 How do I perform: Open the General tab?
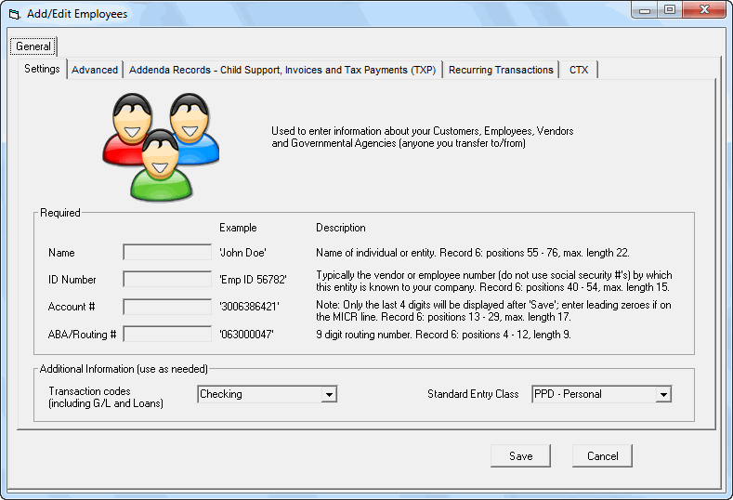click(x=33, y=46)
